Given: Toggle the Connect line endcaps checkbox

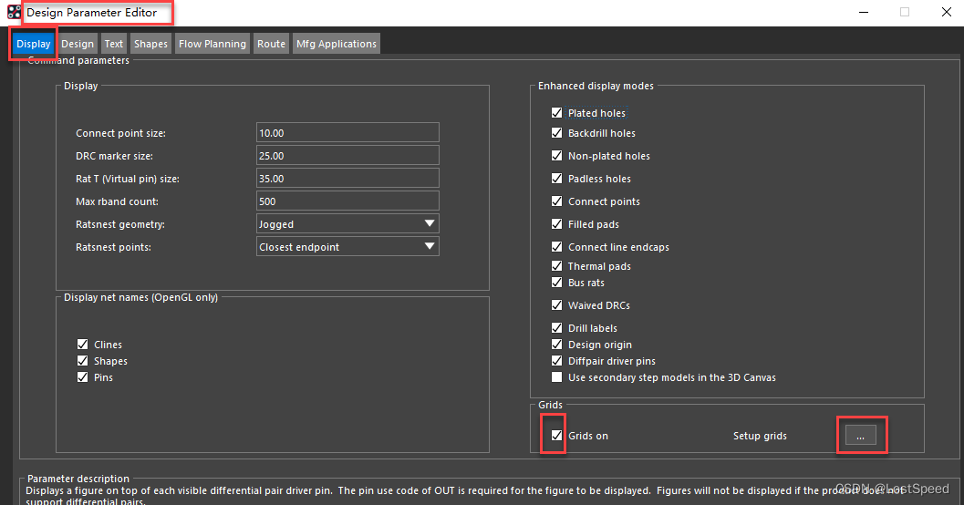Looking at the screenshot, I should click(556, 246).
